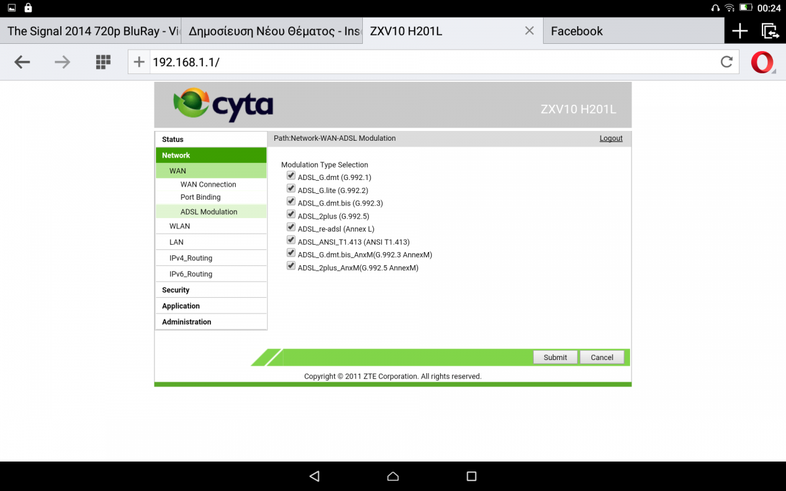Switch to the Facebook tab
Viewport: 786px width, 491px height.
click(634, 31)
